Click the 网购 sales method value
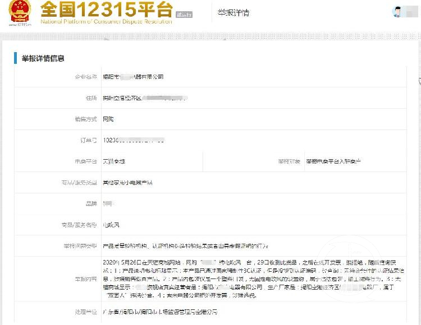 click(108, 119)
